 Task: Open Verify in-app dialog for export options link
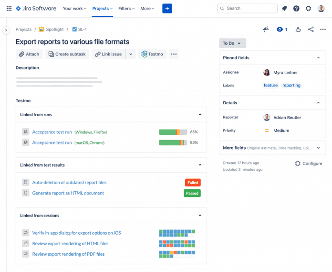coord(76,233)
